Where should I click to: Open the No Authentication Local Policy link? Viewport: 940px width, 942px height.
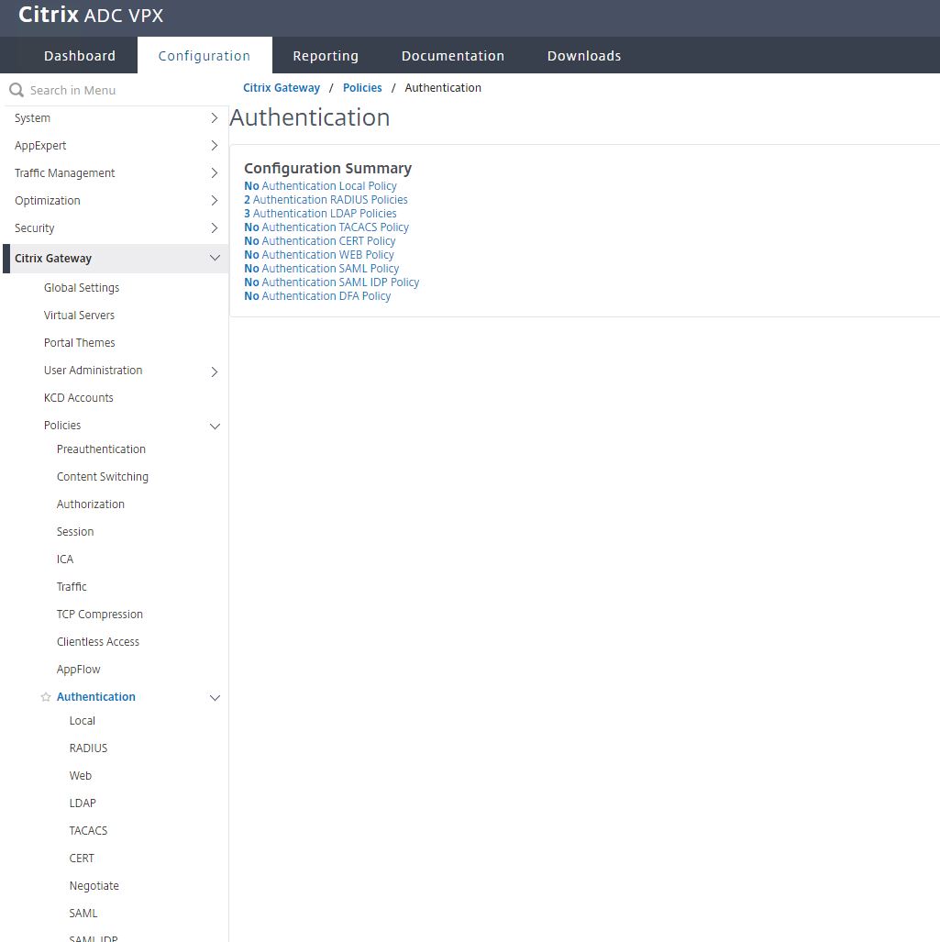[320, 186]
